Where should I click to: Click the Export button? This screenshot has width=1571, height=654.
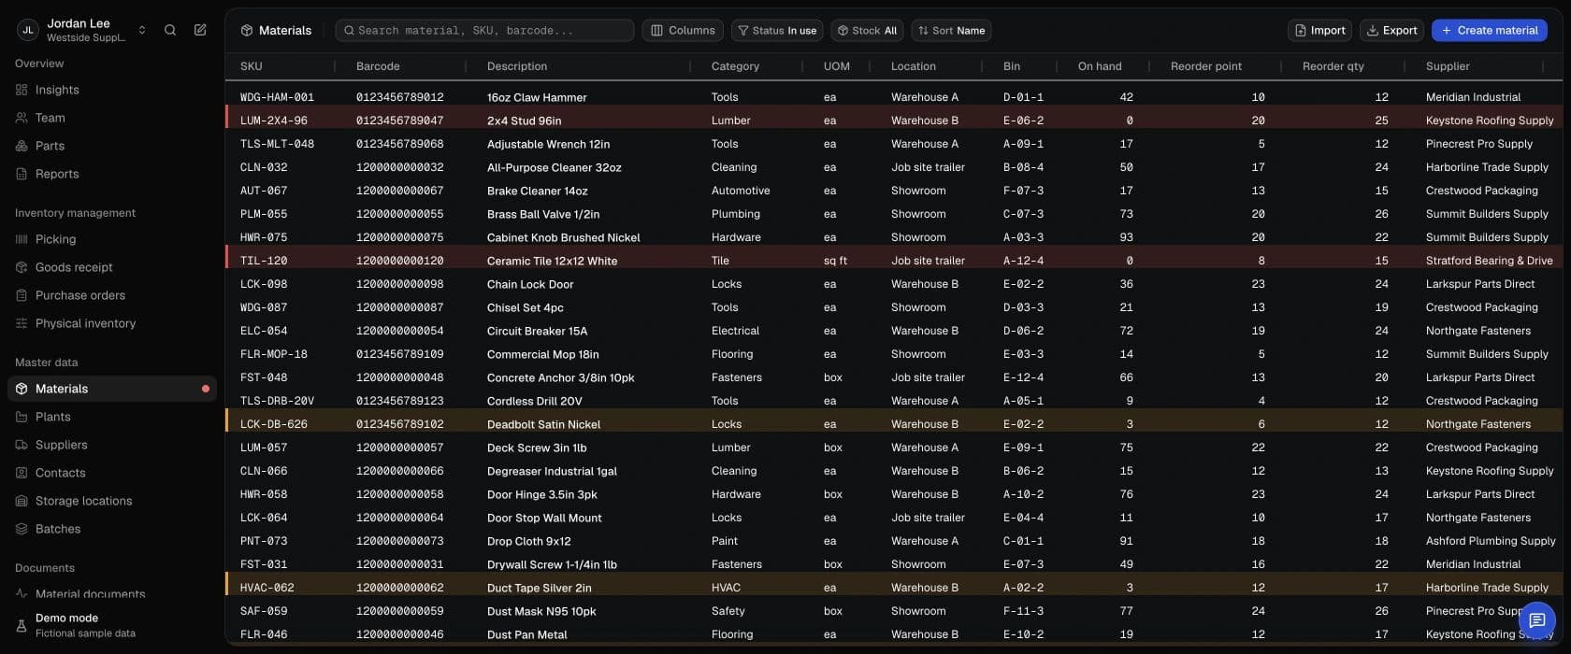pos(1391,30)
